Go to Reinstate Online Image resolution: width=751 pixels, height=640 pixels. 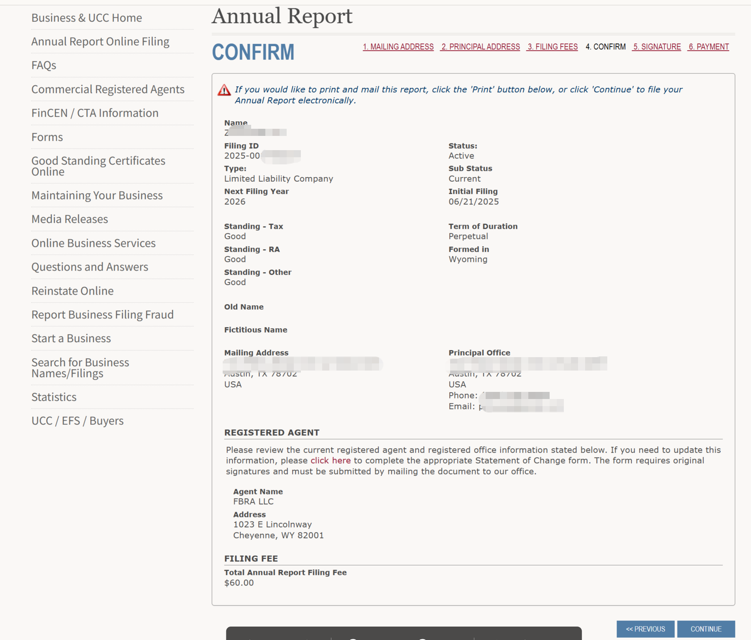click(x=73, y=291)
